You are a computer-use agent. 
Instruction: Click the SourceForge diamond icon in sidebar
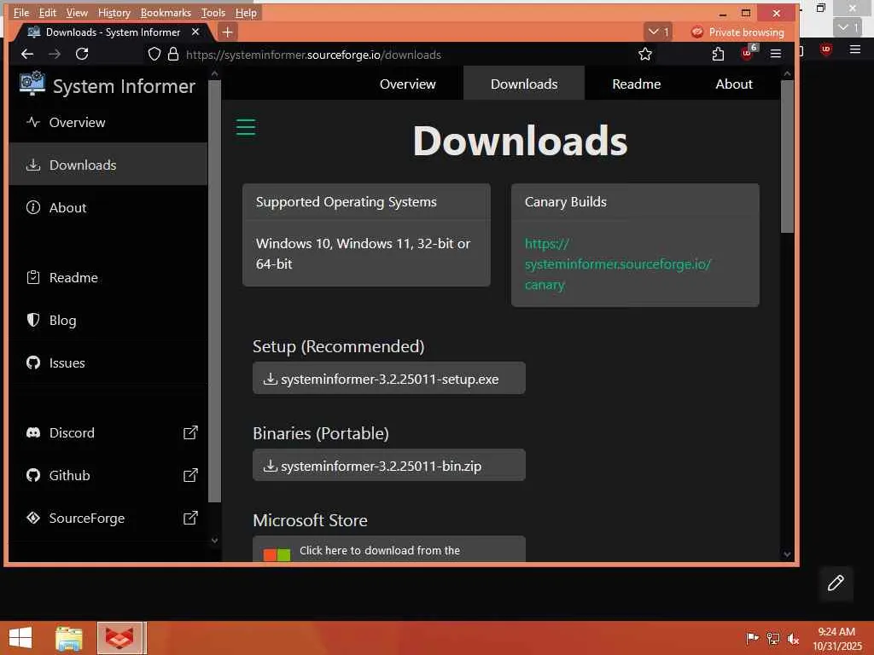pyautogui.click(x=33, y=518)
